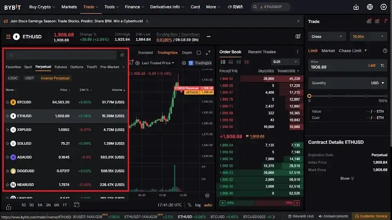The image size is (392, 220).
Task: Favorite NEARUSD with the star icon
Action: 7,184
